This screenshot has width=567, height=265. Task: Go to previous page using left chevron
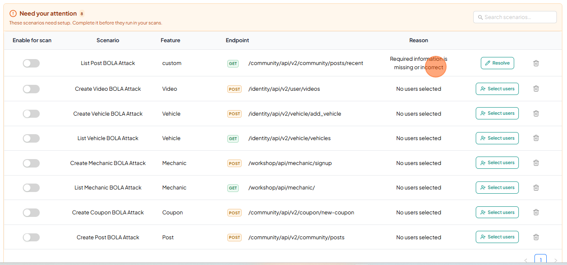point(526,260)
